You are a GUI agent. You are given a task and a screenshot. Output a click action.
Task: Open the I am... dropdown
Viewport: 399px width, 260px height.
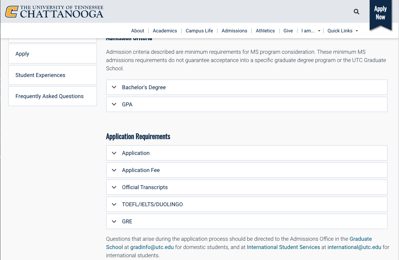(311, 31)
